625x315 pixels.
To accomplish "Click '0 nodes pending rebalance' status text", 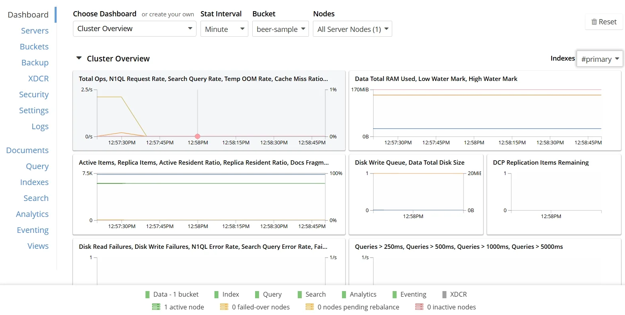I will coord(358,307).
